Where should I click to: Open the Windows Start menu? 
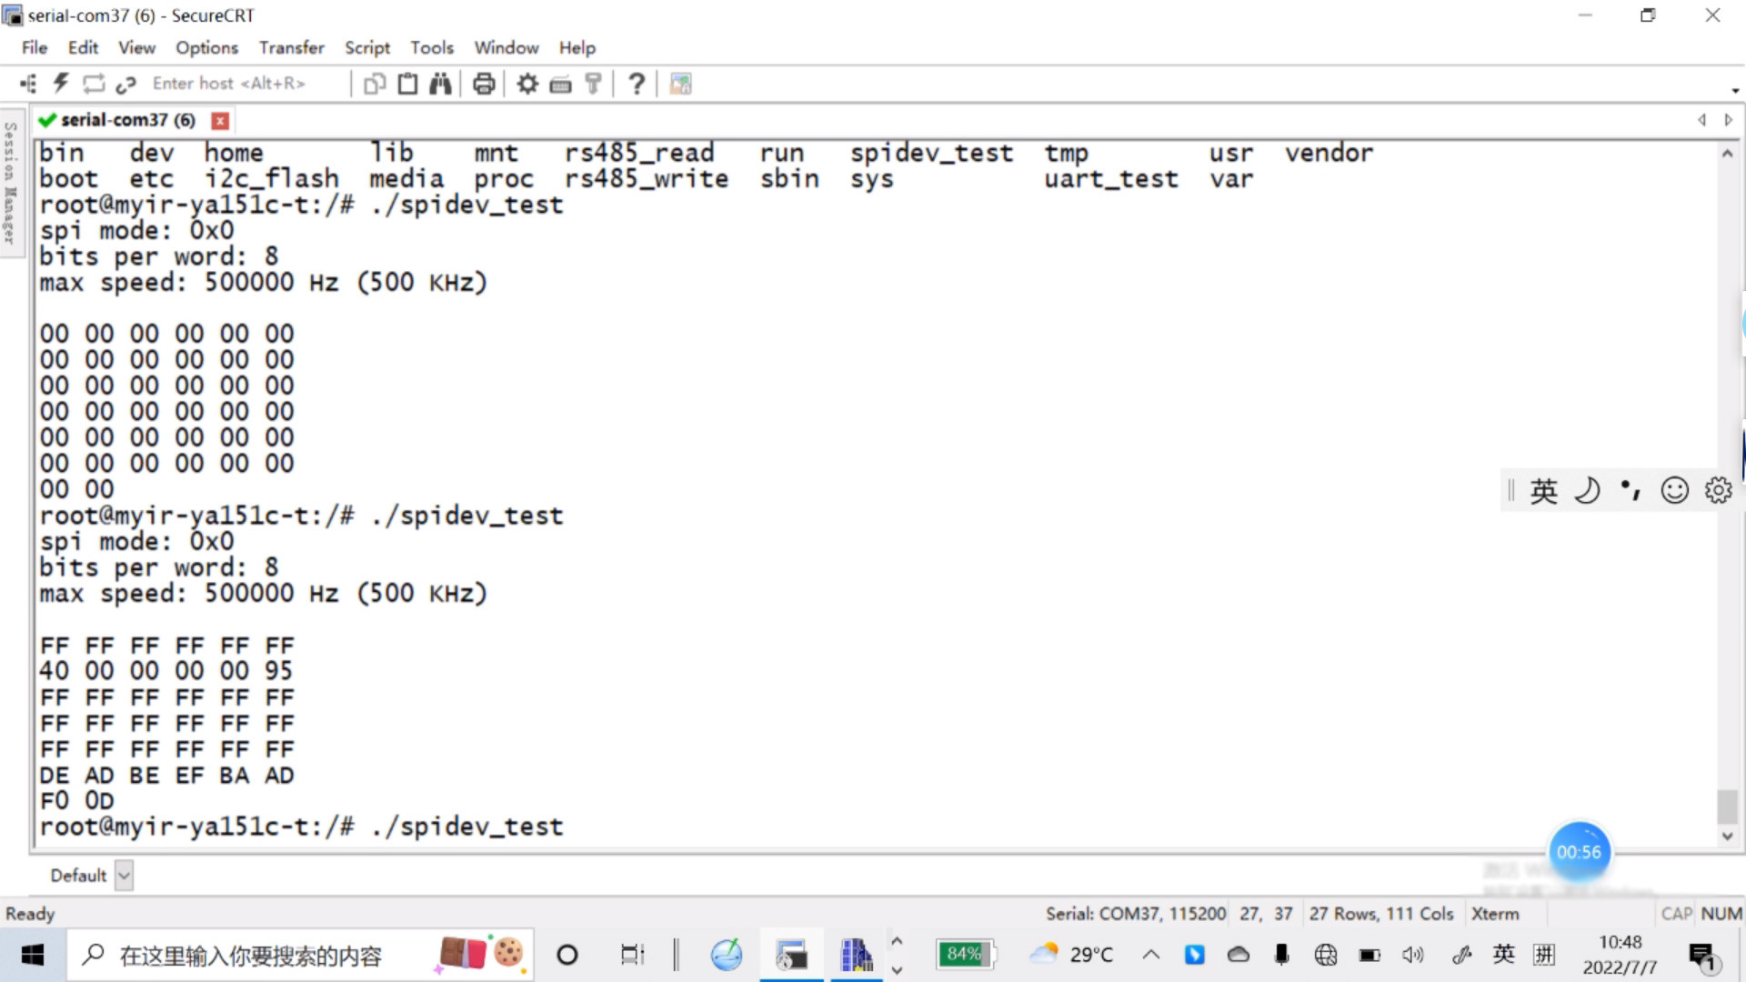click(x=33, y=955)
